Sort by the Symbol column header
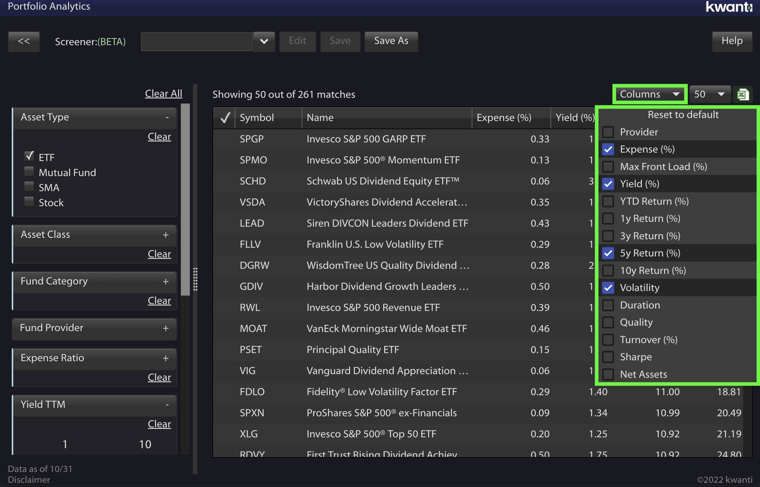Image resolution: width=760 pixels, height=487 pixels. point(268,118)
